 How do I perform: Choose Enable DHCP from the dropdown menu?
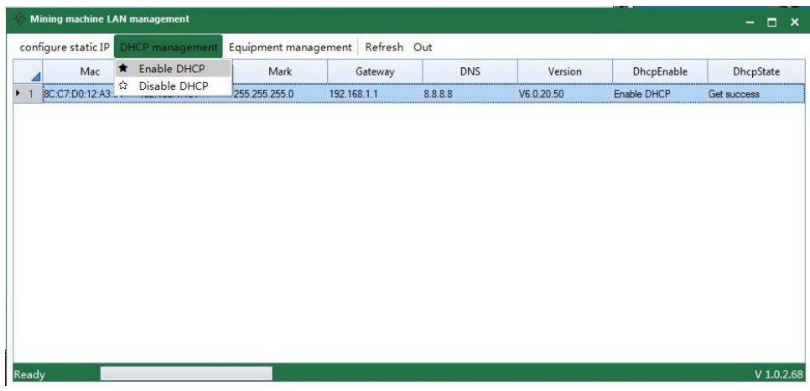point(172,69)
